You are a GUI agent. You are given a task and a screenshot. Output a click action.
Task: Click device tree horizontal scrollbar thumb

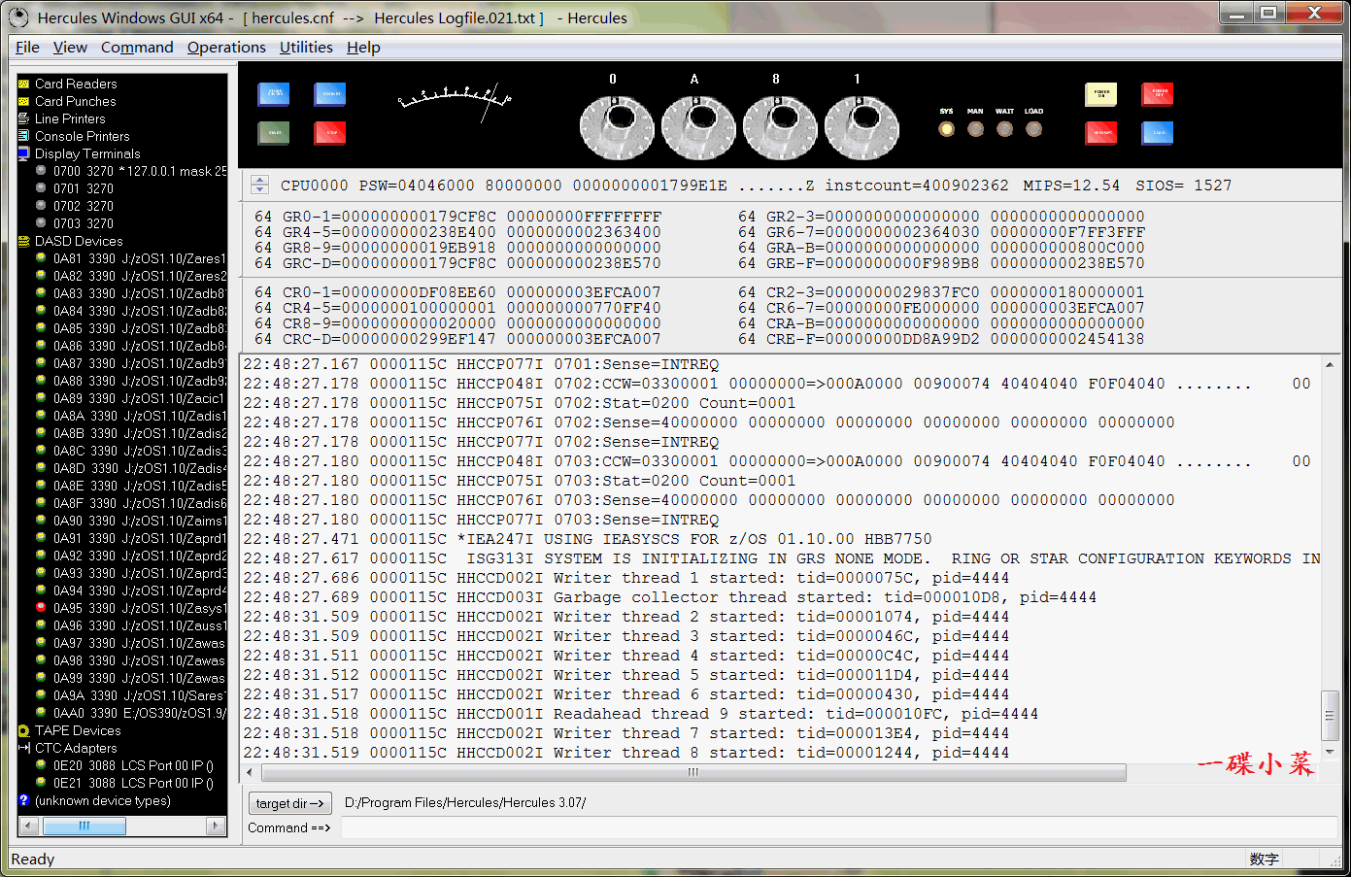[85, 826]
